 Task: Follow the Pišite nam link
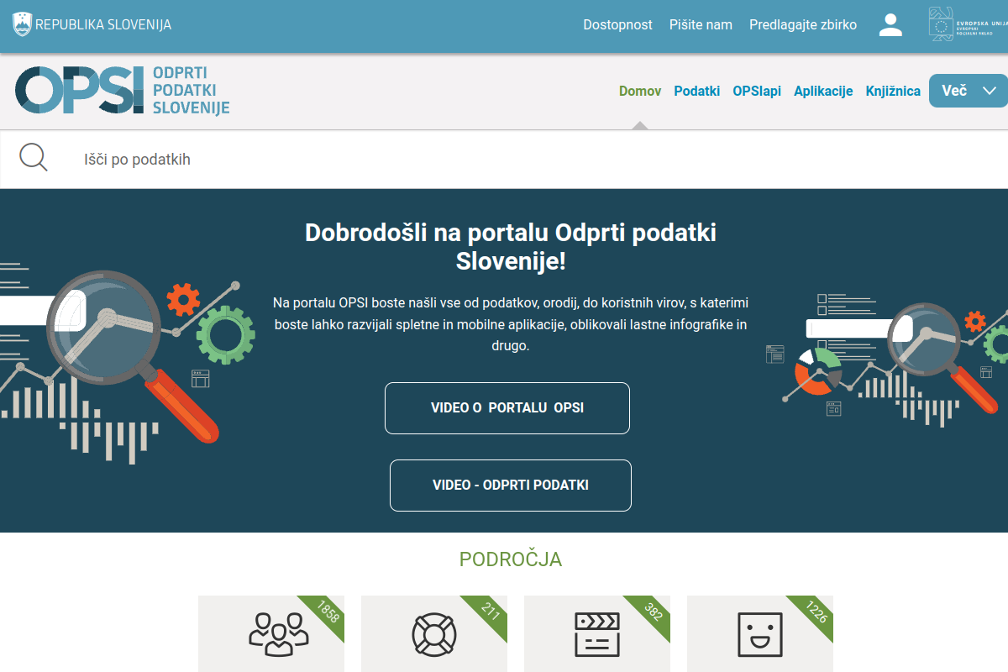(701, 24)
